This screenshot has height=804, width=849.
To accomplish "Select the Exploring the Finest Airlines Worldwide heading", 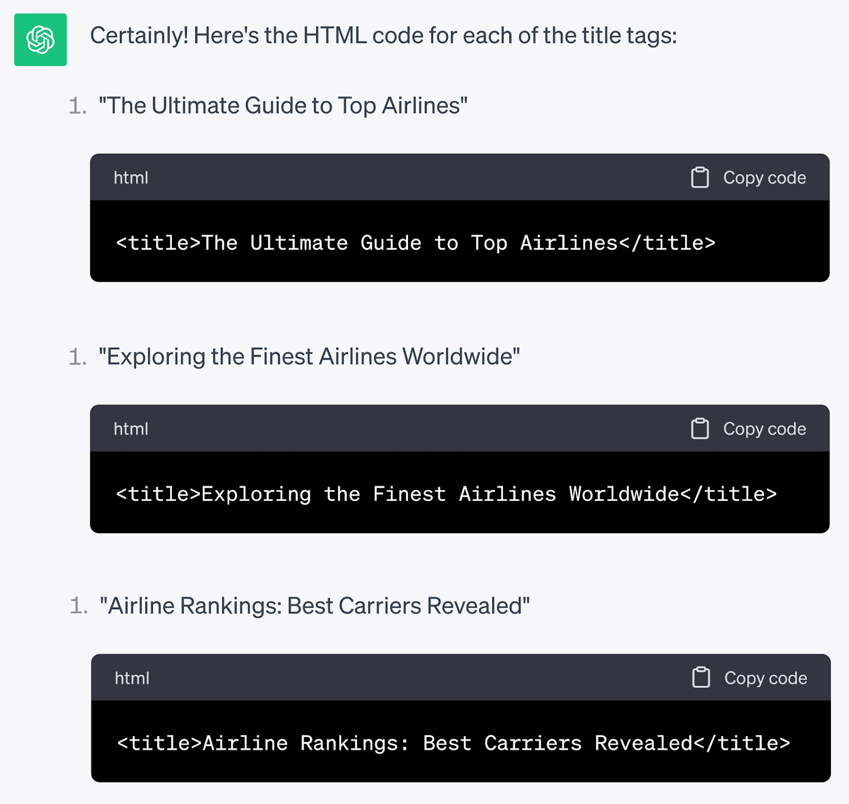I will (310, 356).
